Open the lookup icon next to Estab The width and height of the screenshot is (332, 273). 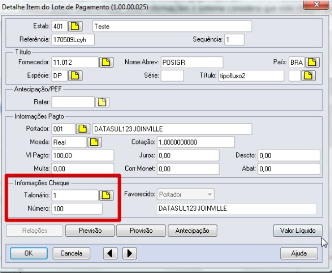point(75,27)
